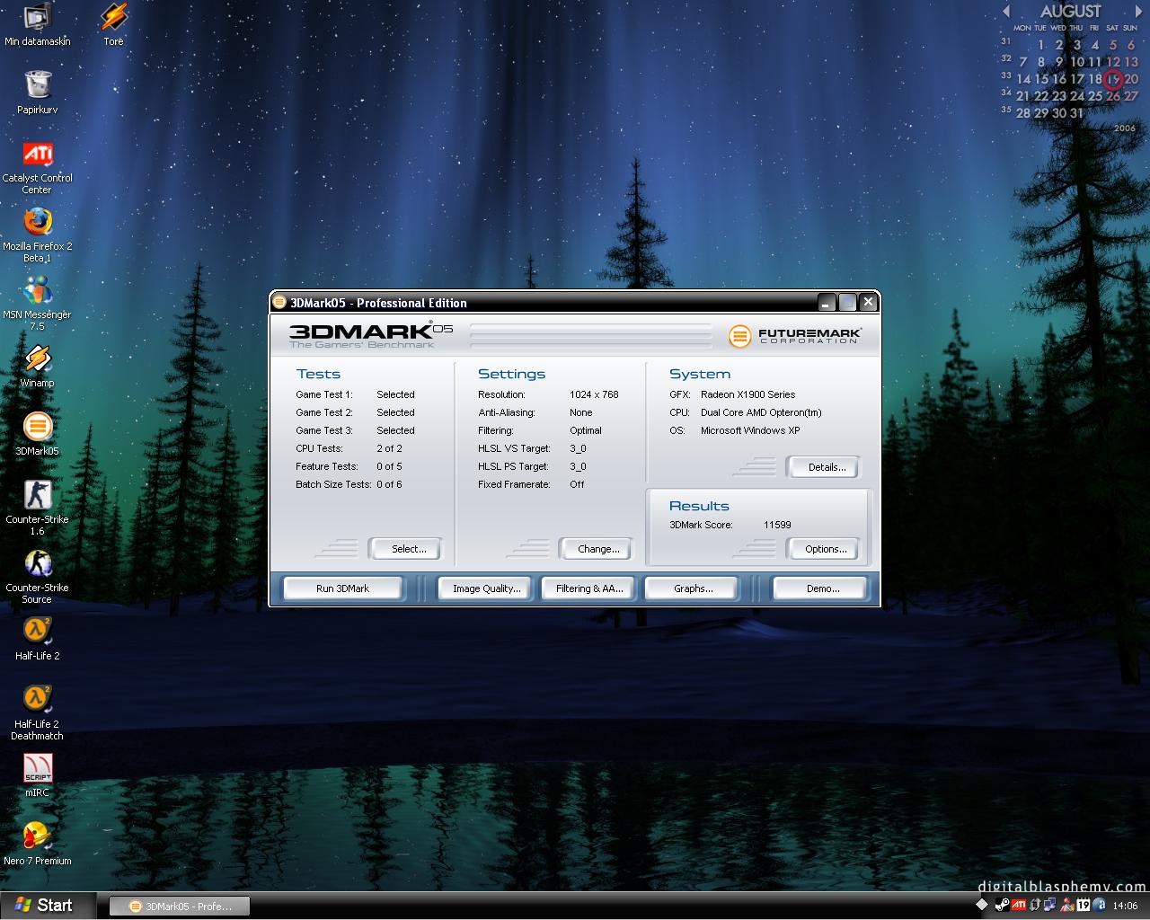Click Anti-Aliasing value None

[581, 412]
